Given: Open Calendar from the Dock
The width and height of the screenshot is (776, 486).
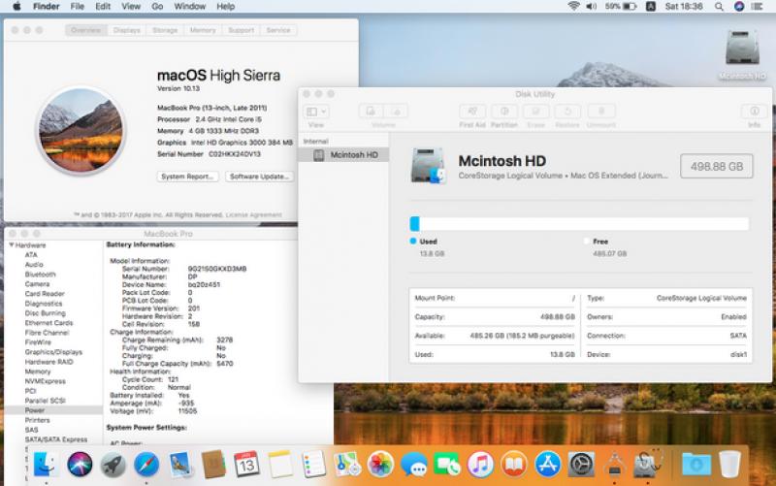Looking at the screenshot, I should [x=246, y=465].
